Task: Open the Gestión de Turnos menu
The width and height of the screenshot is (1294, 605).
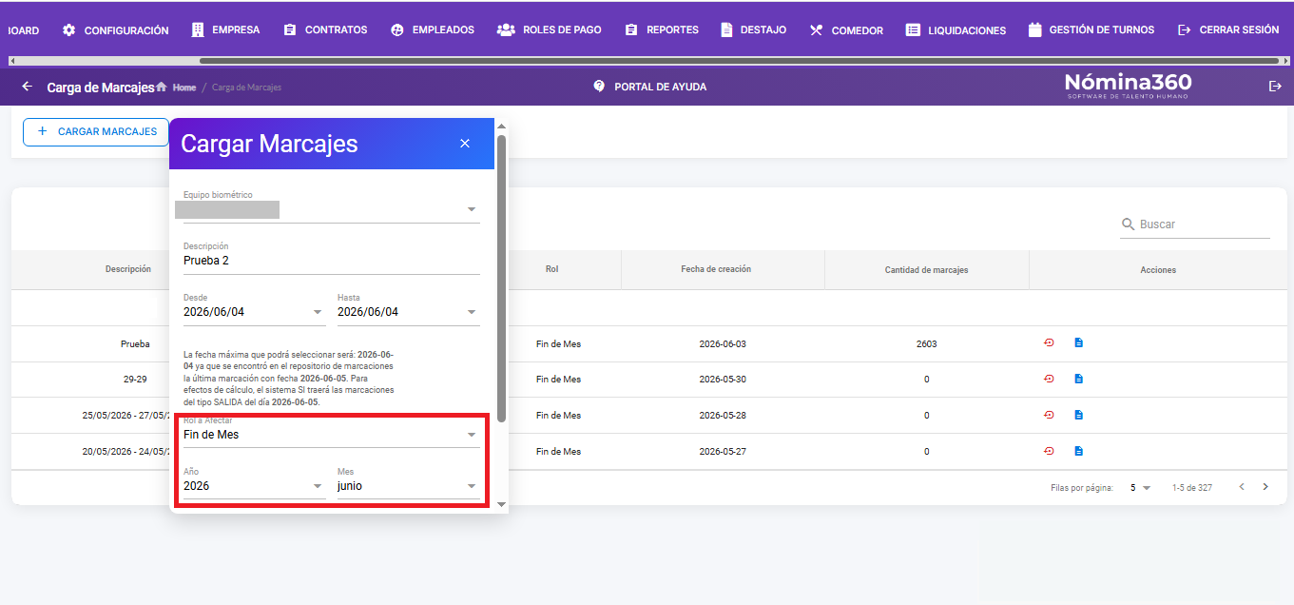Action: tap(1091, 29)
